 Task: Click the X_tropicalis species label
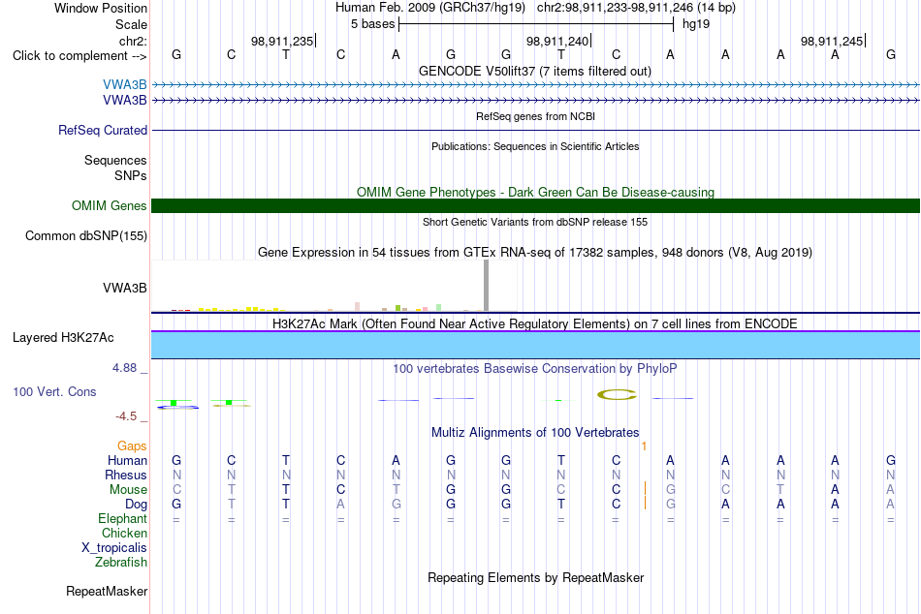tap(114, 548)
